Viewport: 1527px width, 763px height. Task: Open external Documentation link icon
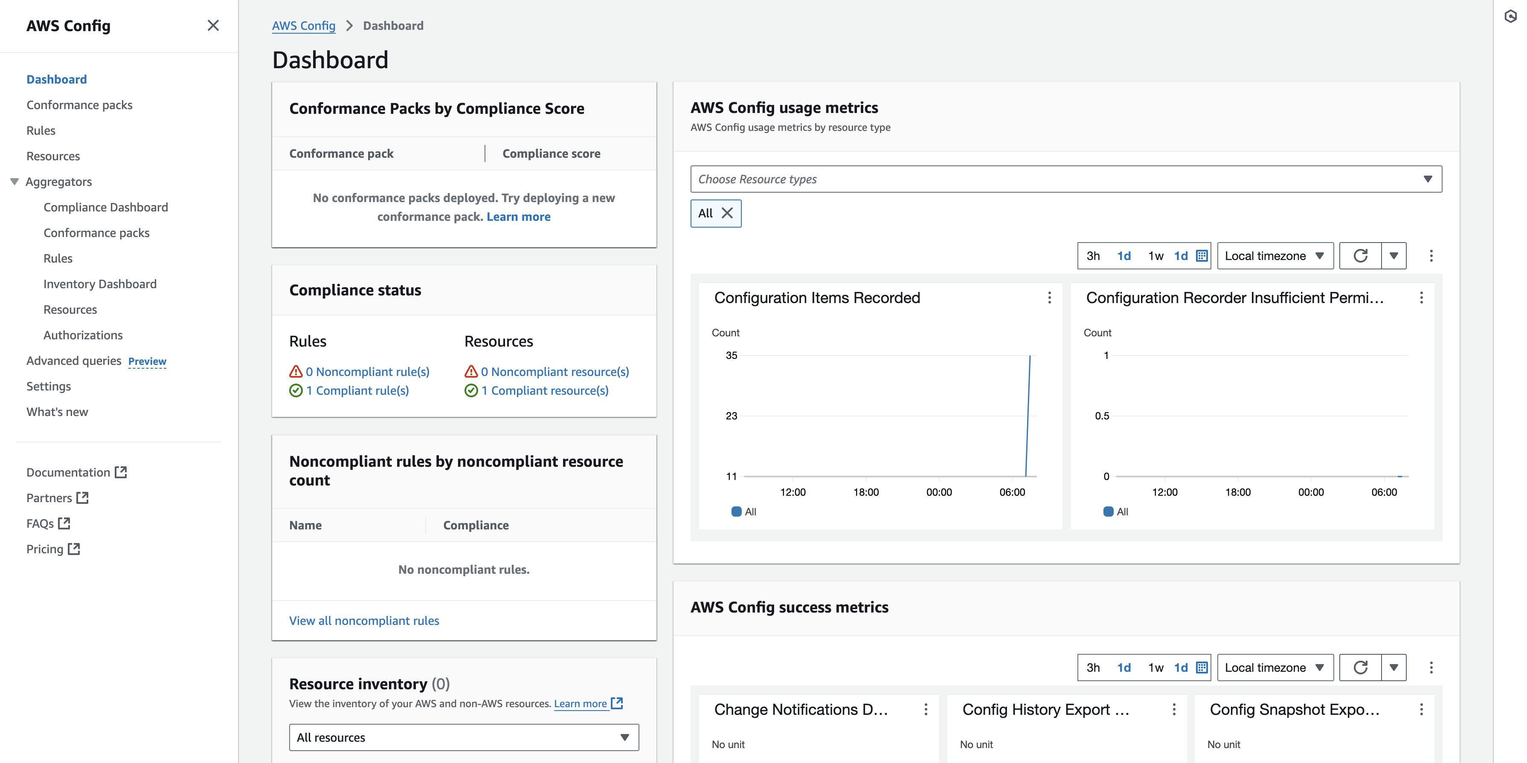click(121, 472)
